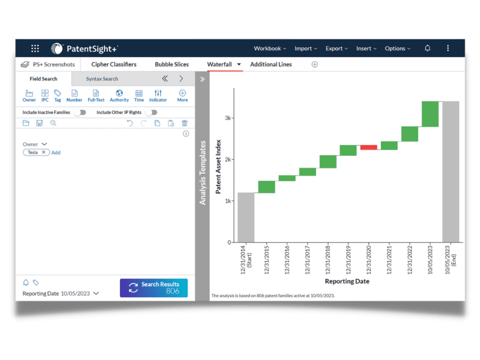480x360 pixels.
Task: Open the Options menu
Action: [397, 48]
